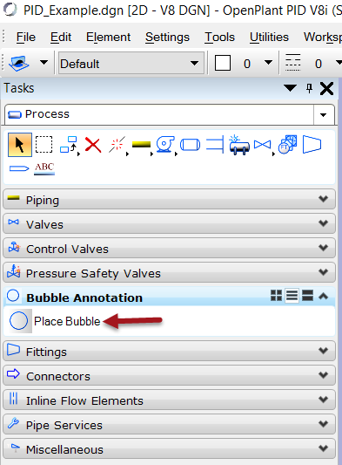The width and height of the screenshot is (342, 465).
Task: Switch Bubble Annotation to list view
Action: (292, 296)
